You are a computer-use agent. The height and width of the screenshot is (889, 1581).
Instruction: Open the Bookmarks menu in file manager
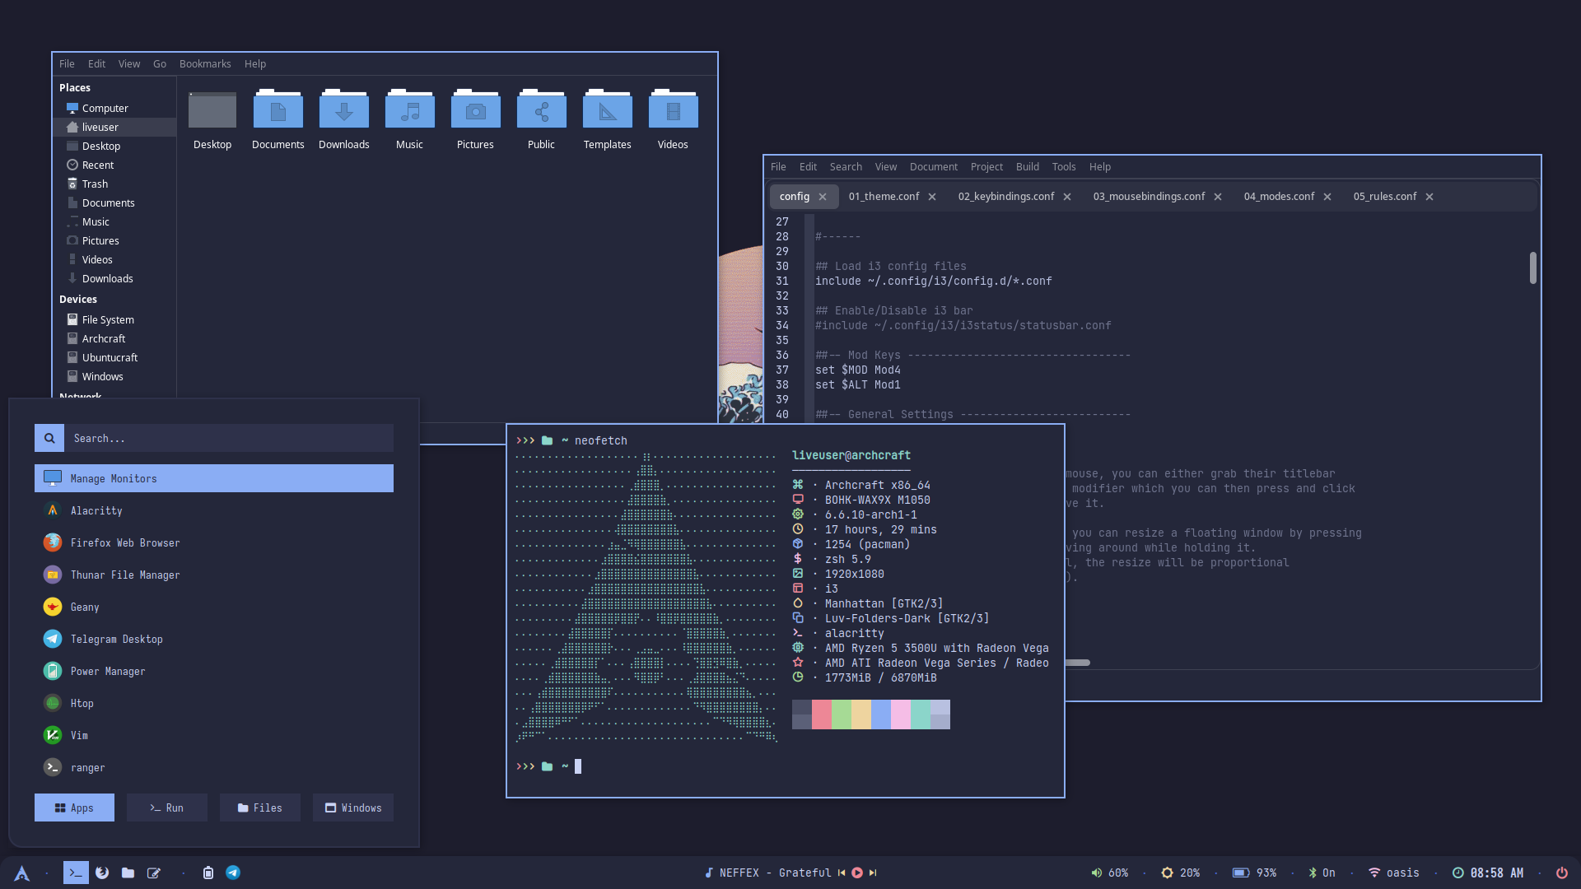[x=205, y=64]
